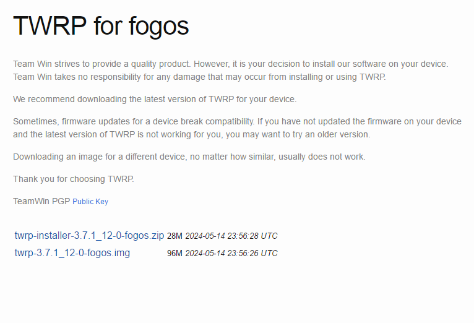Screen dimensions: 474x323
Task: Click the 'takes no responsibility for any damage' line
Action: tap(199, 77)
